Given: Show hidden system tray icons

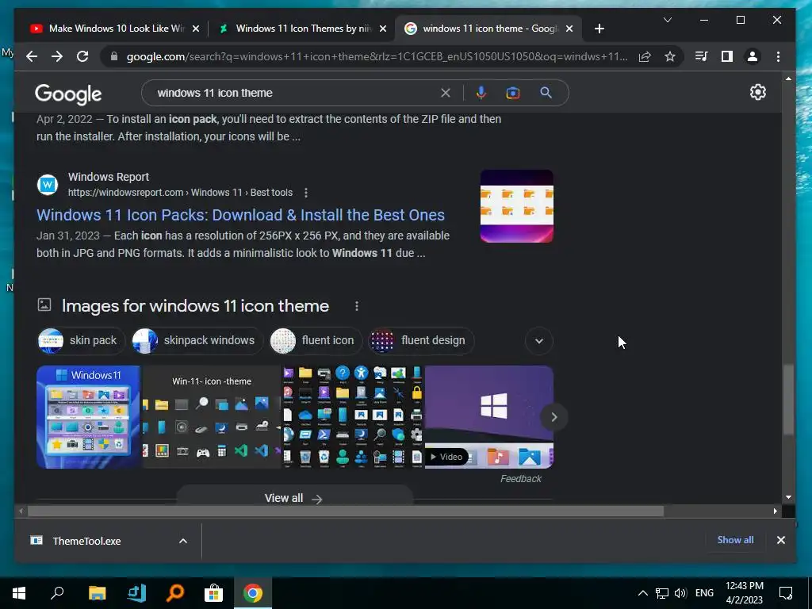Looking at the screenshot, I should click(x=642, y=593).
